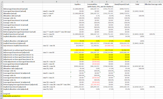163x99 pixels.
Task: Select yellow 35.0% planned Equities cell
Action: (77, 41)
